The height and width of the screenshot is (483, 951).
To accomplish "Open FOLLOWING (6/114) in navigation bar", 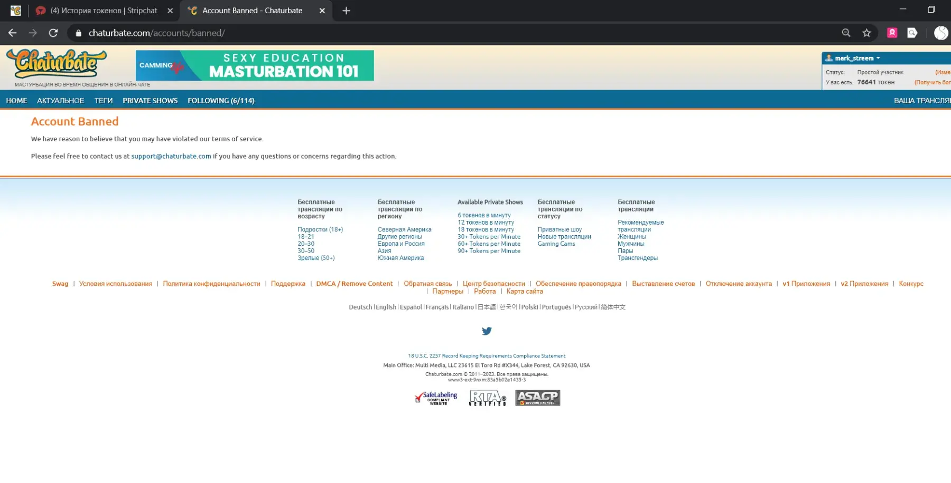I will 221,101.
